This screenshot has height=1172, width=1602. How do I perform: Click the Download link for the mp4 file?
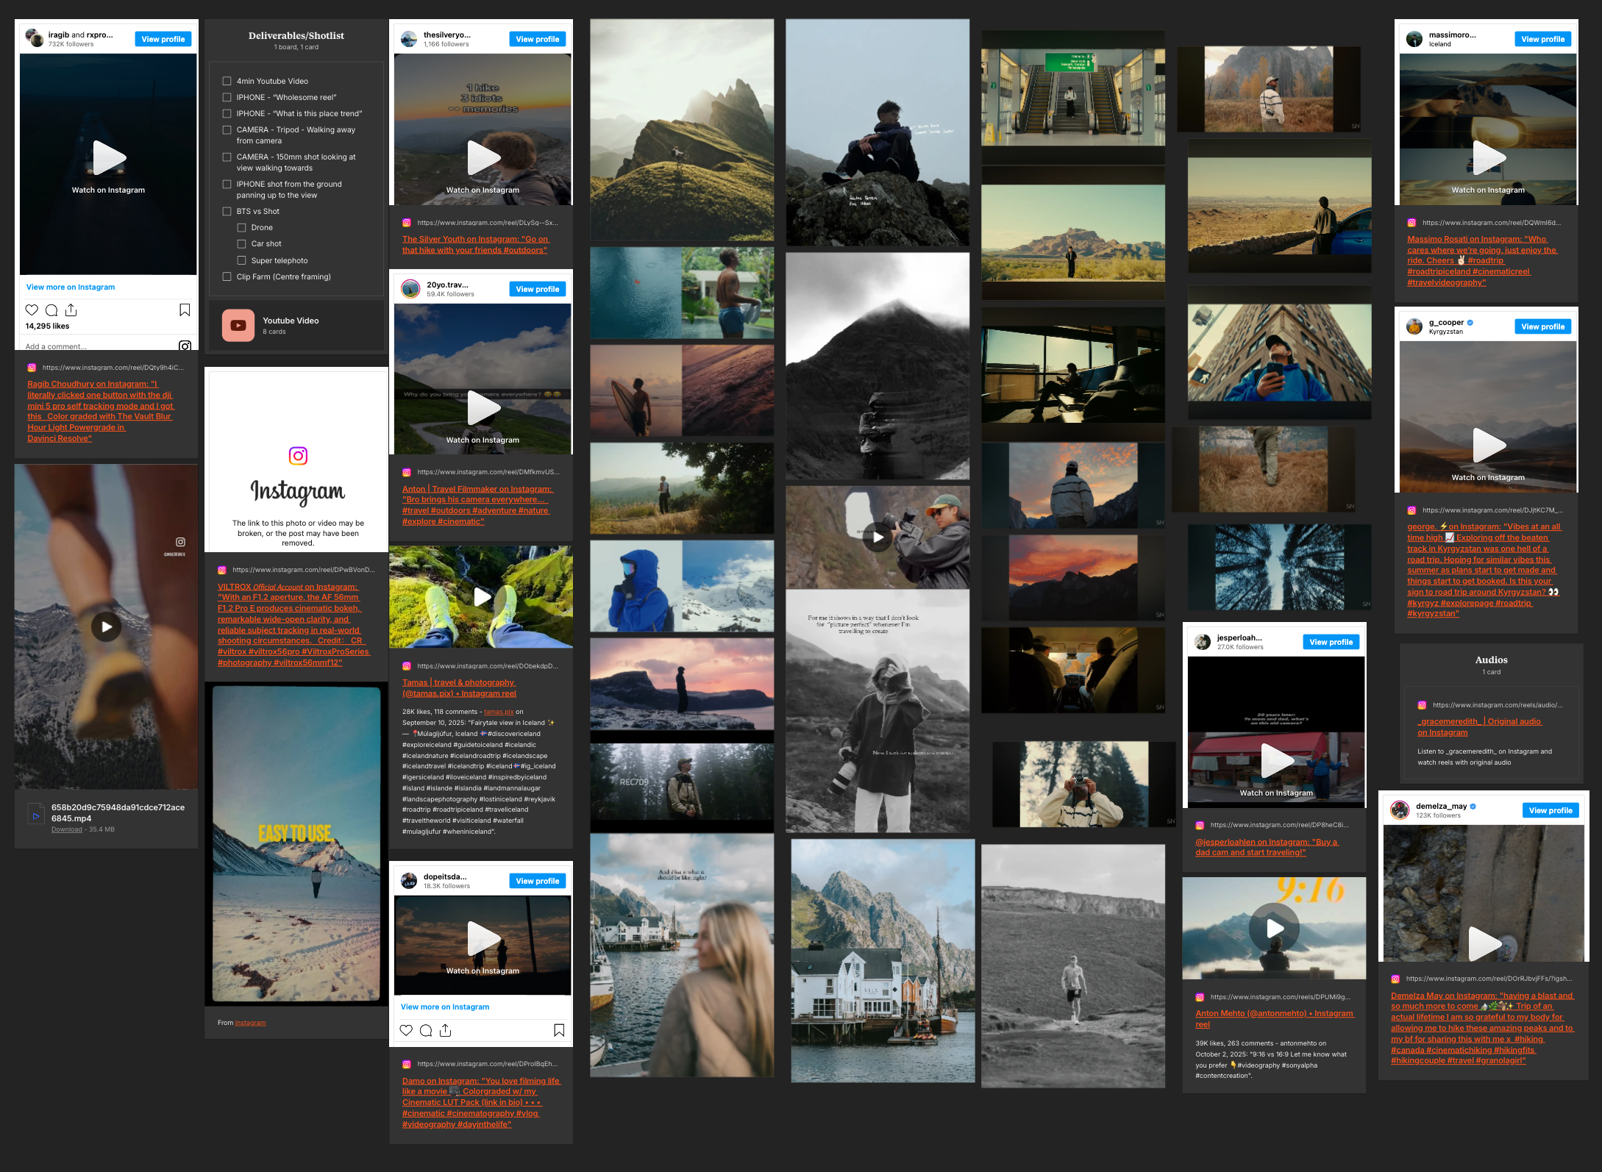point(66,830)
